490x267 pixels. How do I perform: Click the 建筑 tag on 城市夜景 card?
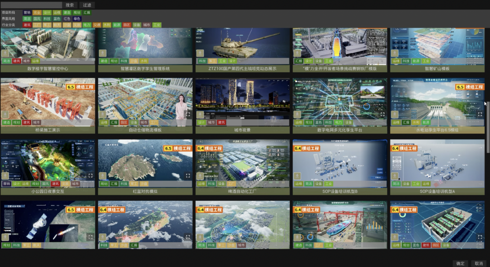pyautogui.click(x=221, y=122)
